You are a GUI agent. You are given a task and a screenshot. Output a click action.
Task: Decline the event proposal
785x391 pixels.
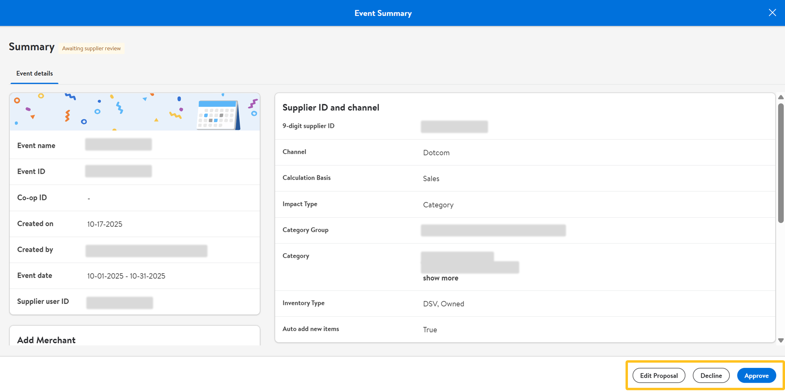coord(711,375)
